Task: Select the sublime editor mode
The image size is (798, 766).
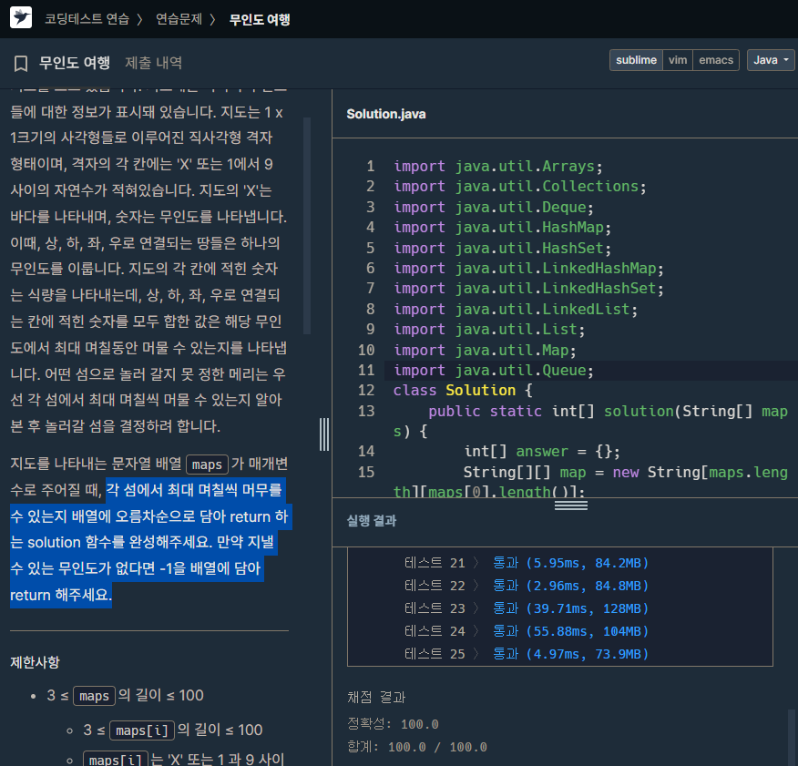Action: coord(636,60)
